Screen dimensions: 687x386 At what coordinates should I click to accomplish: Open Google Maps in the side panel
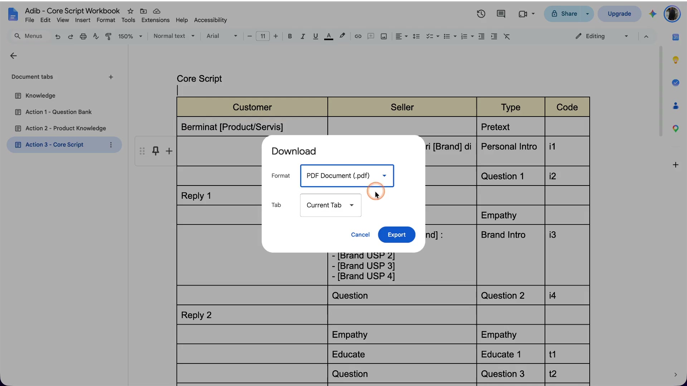(676, 129)
